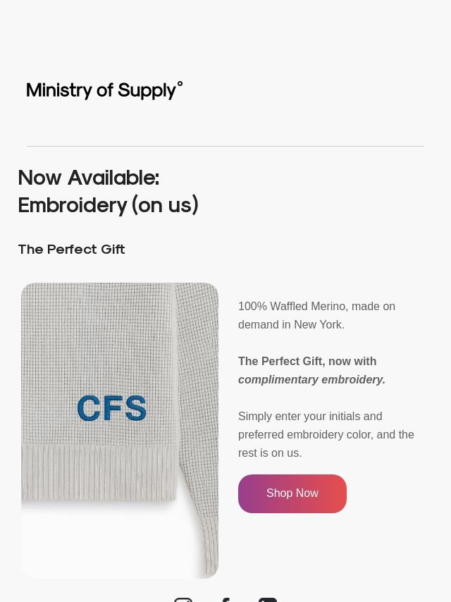
Task: Click the blue CFS embroidered initials
Action: point(111,408)
